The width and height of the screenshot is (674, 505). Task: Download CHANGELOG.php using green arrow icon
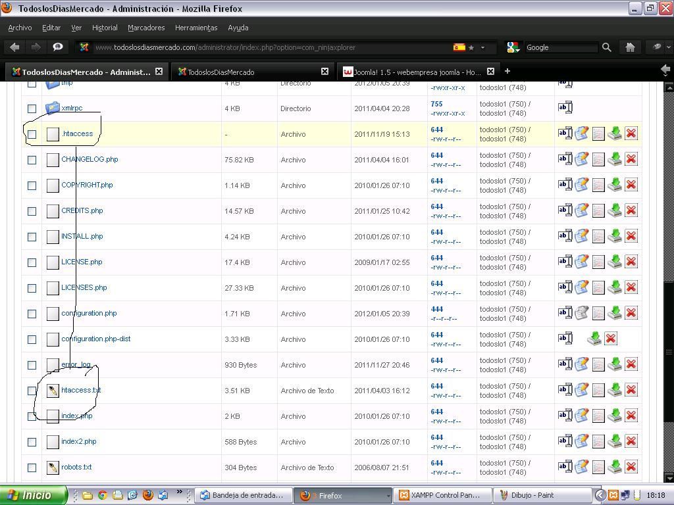(x=615, y=159)
